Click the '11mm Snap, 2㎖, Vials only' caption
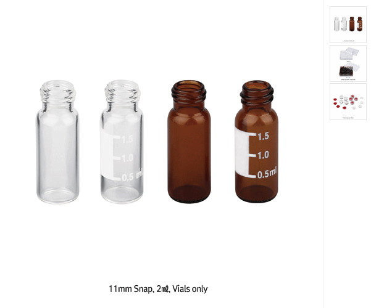This screenshot has height=308, width=371. (158, 289)
